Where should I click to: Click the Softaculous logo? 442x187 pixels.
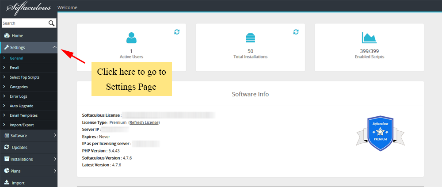tap(28, 8)
